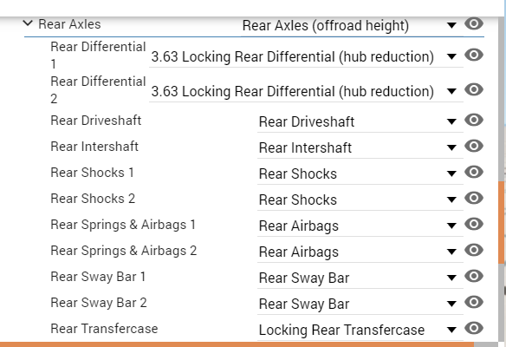
Task: Open the Rear Sway Bar 1 dropdown
Action: [360, 278]
